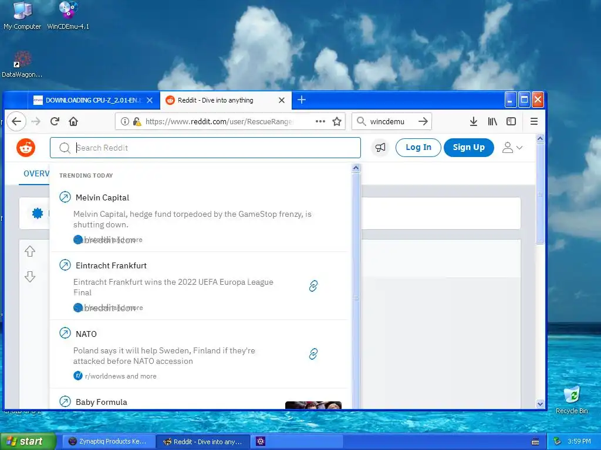This screenshot has height=450, width=601.
Task: Open link icon beside NATO story
Action: coord(313,354)
